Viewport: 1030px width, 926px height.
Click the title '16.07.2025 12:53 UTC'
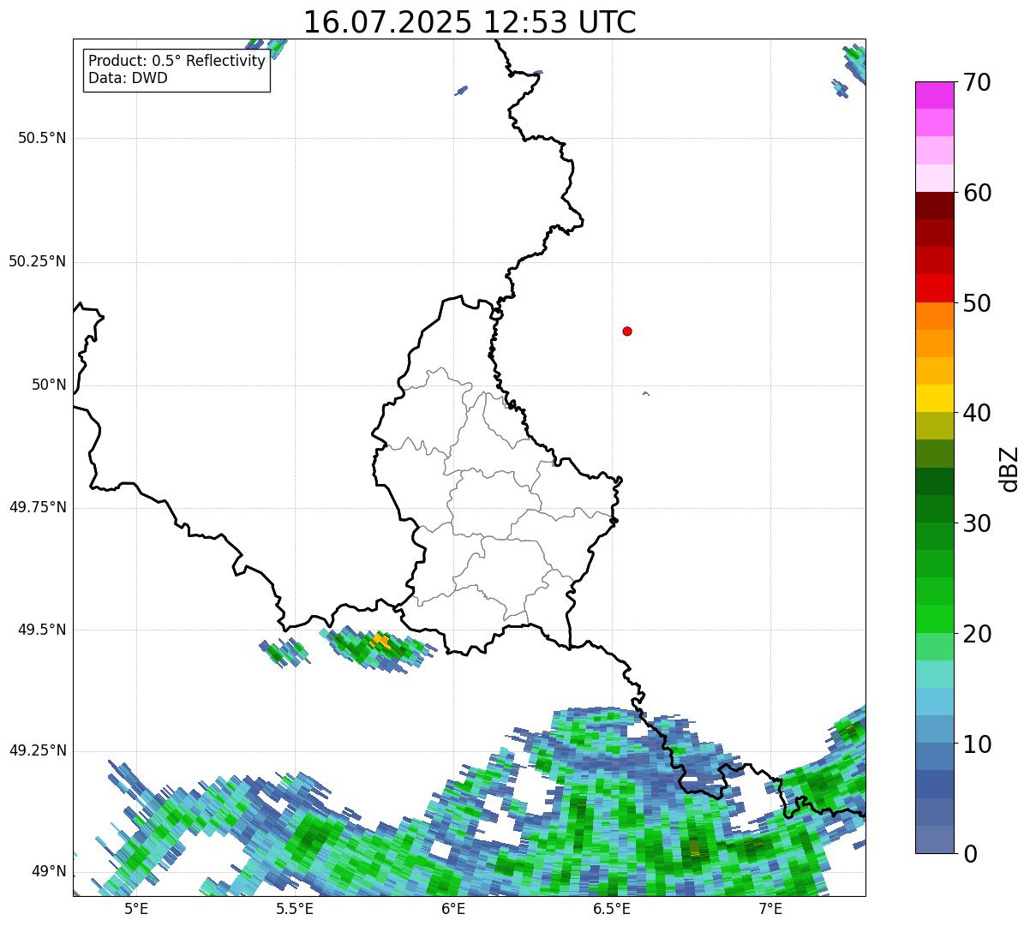click(x=470, y=22)
